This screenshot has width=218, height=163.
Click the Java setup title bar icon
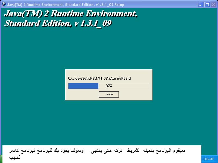tap(4, 5)
